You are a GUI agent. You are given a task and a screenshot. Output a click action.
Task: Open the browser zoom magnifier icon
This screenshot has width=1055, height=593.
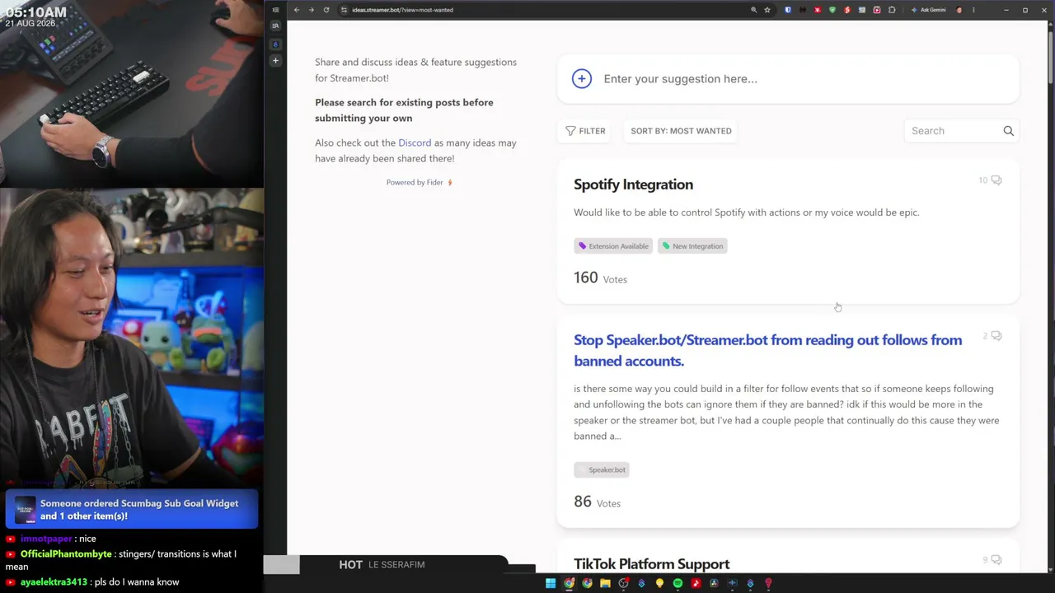[753, 10]
